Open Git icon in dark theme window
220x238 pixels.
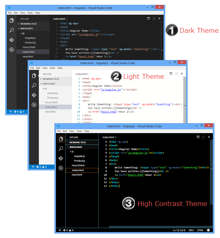click(x=12, y=40)
